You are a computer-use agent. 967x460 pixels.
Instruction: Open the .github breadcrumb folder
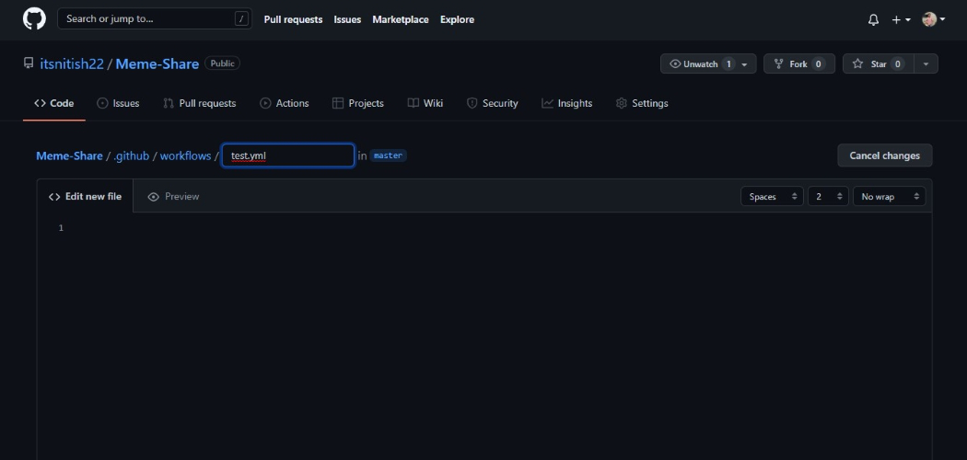pyautogui.click(x=132, y=155)
